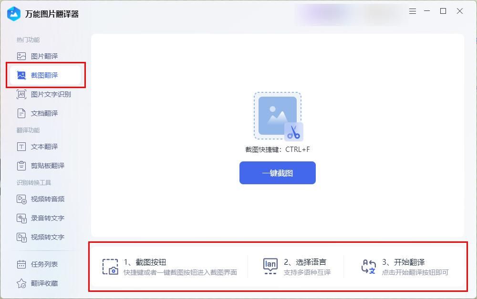This screenshot has height=299, width=477.
Task: Open 录音转文字 tool
Action: click(x=45, y=218)
